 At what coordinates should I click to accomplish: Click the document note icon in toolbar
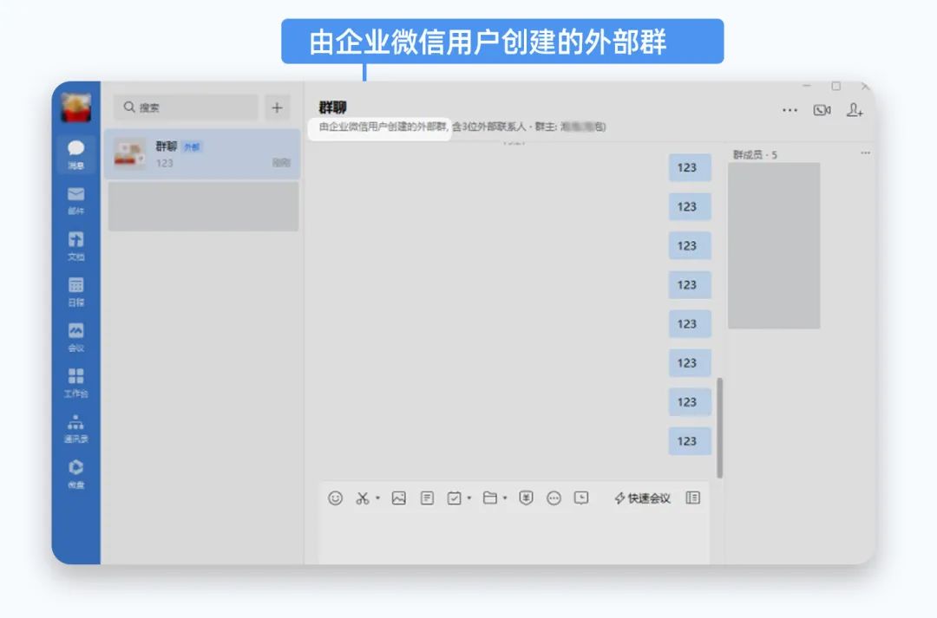tap(427, 498)
